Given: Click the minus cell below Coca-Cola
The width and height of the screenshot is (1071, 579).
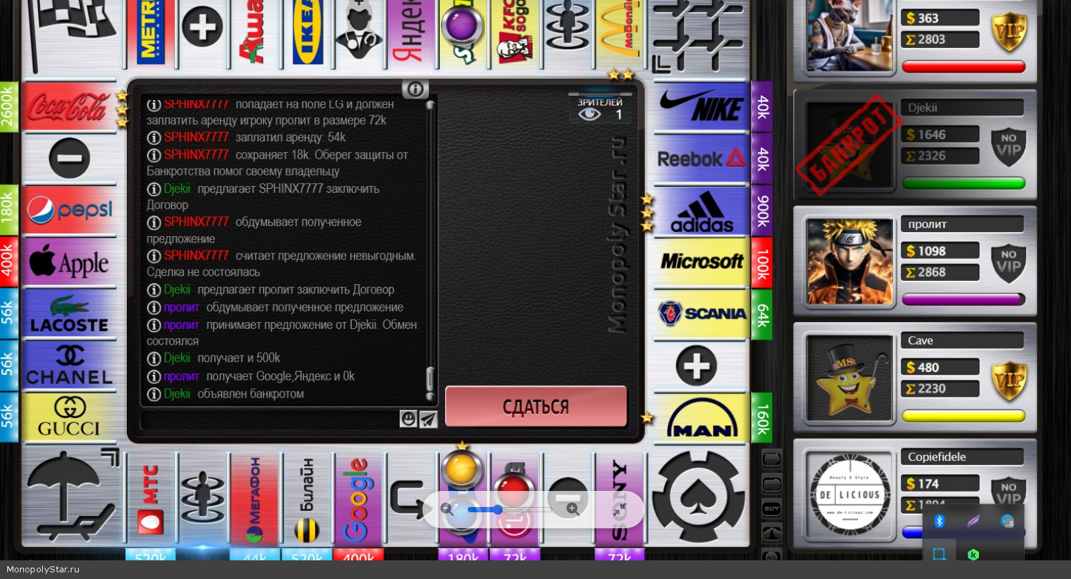Looking at the screenshot, I should [x=69, y=158].
